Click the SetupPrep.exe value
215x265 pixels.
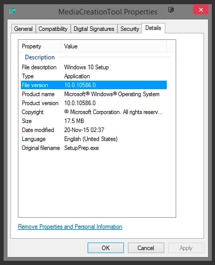coord(82,148)
